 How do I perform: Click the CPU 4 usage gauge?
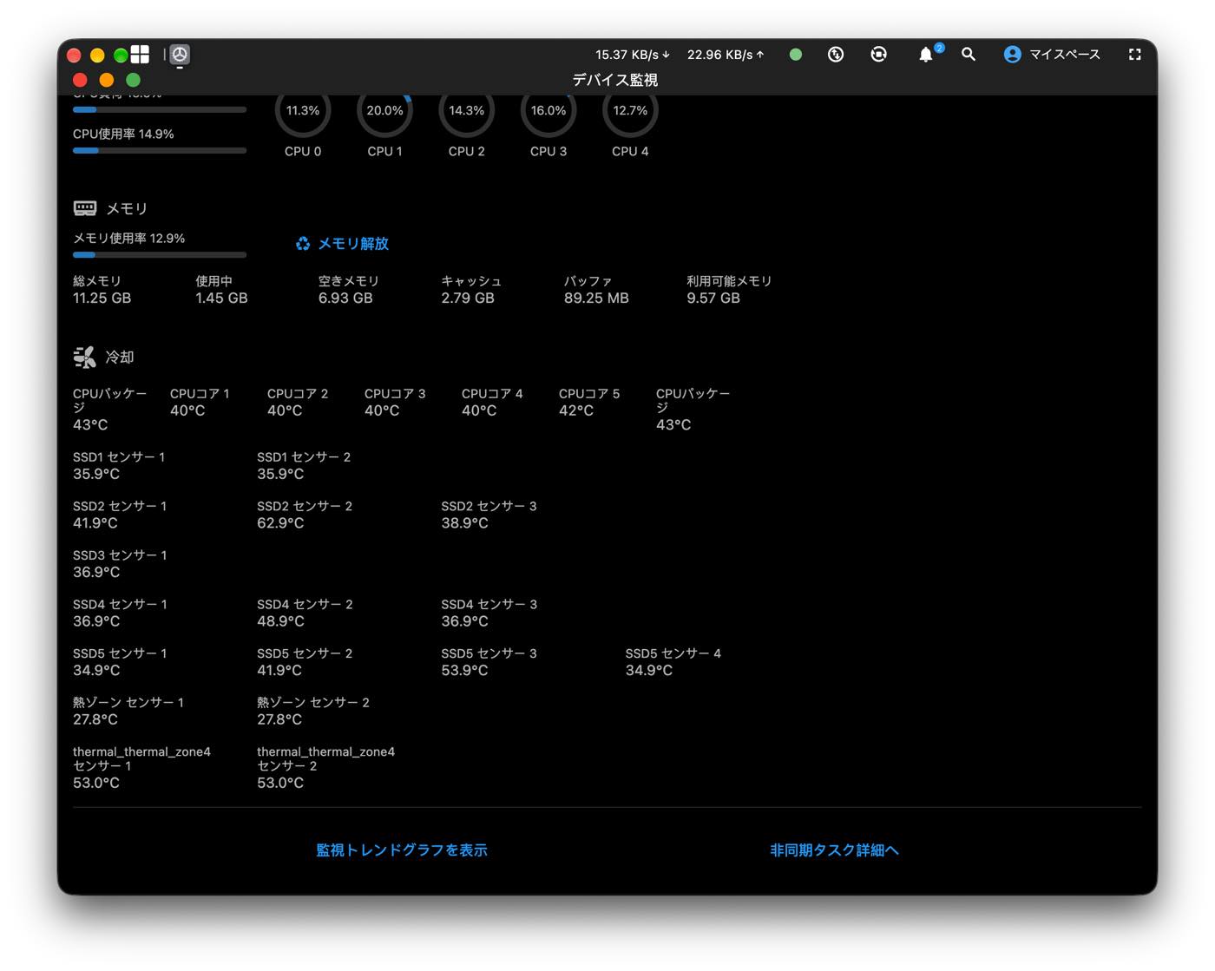tap(630, 111)
